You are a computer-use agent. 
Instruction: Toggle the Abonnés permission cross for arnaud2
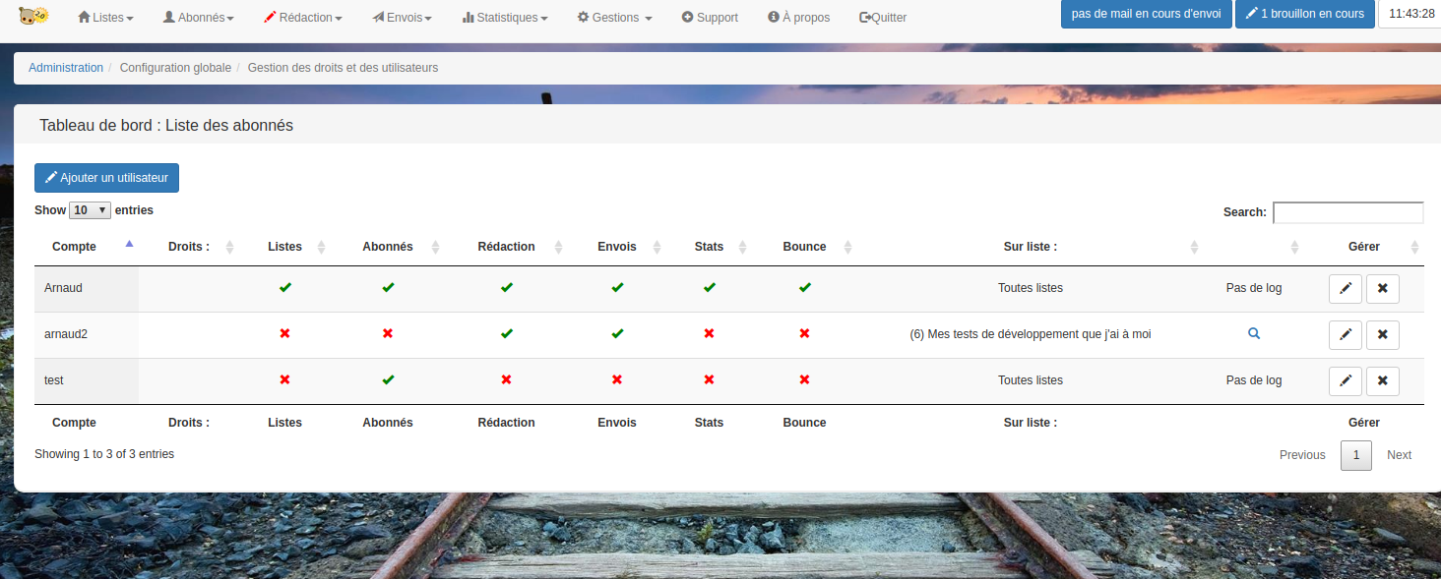387,333
